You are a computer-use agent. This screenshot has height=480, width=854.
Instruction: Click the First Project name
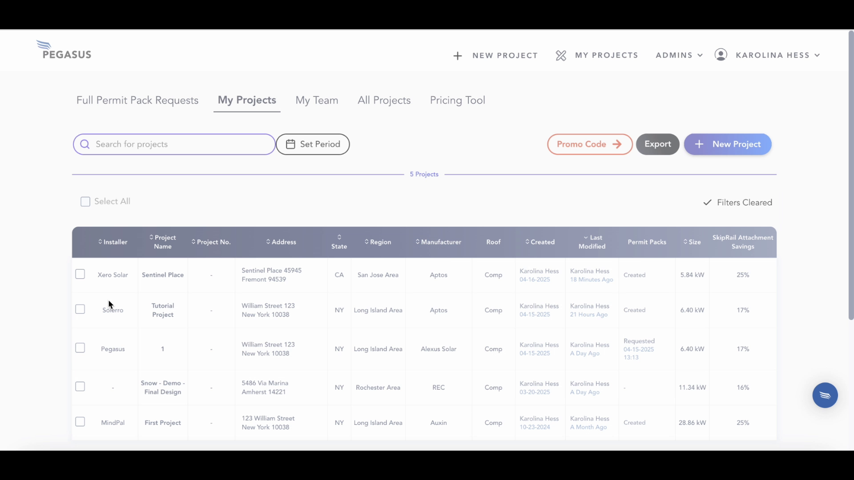point(163,423)
